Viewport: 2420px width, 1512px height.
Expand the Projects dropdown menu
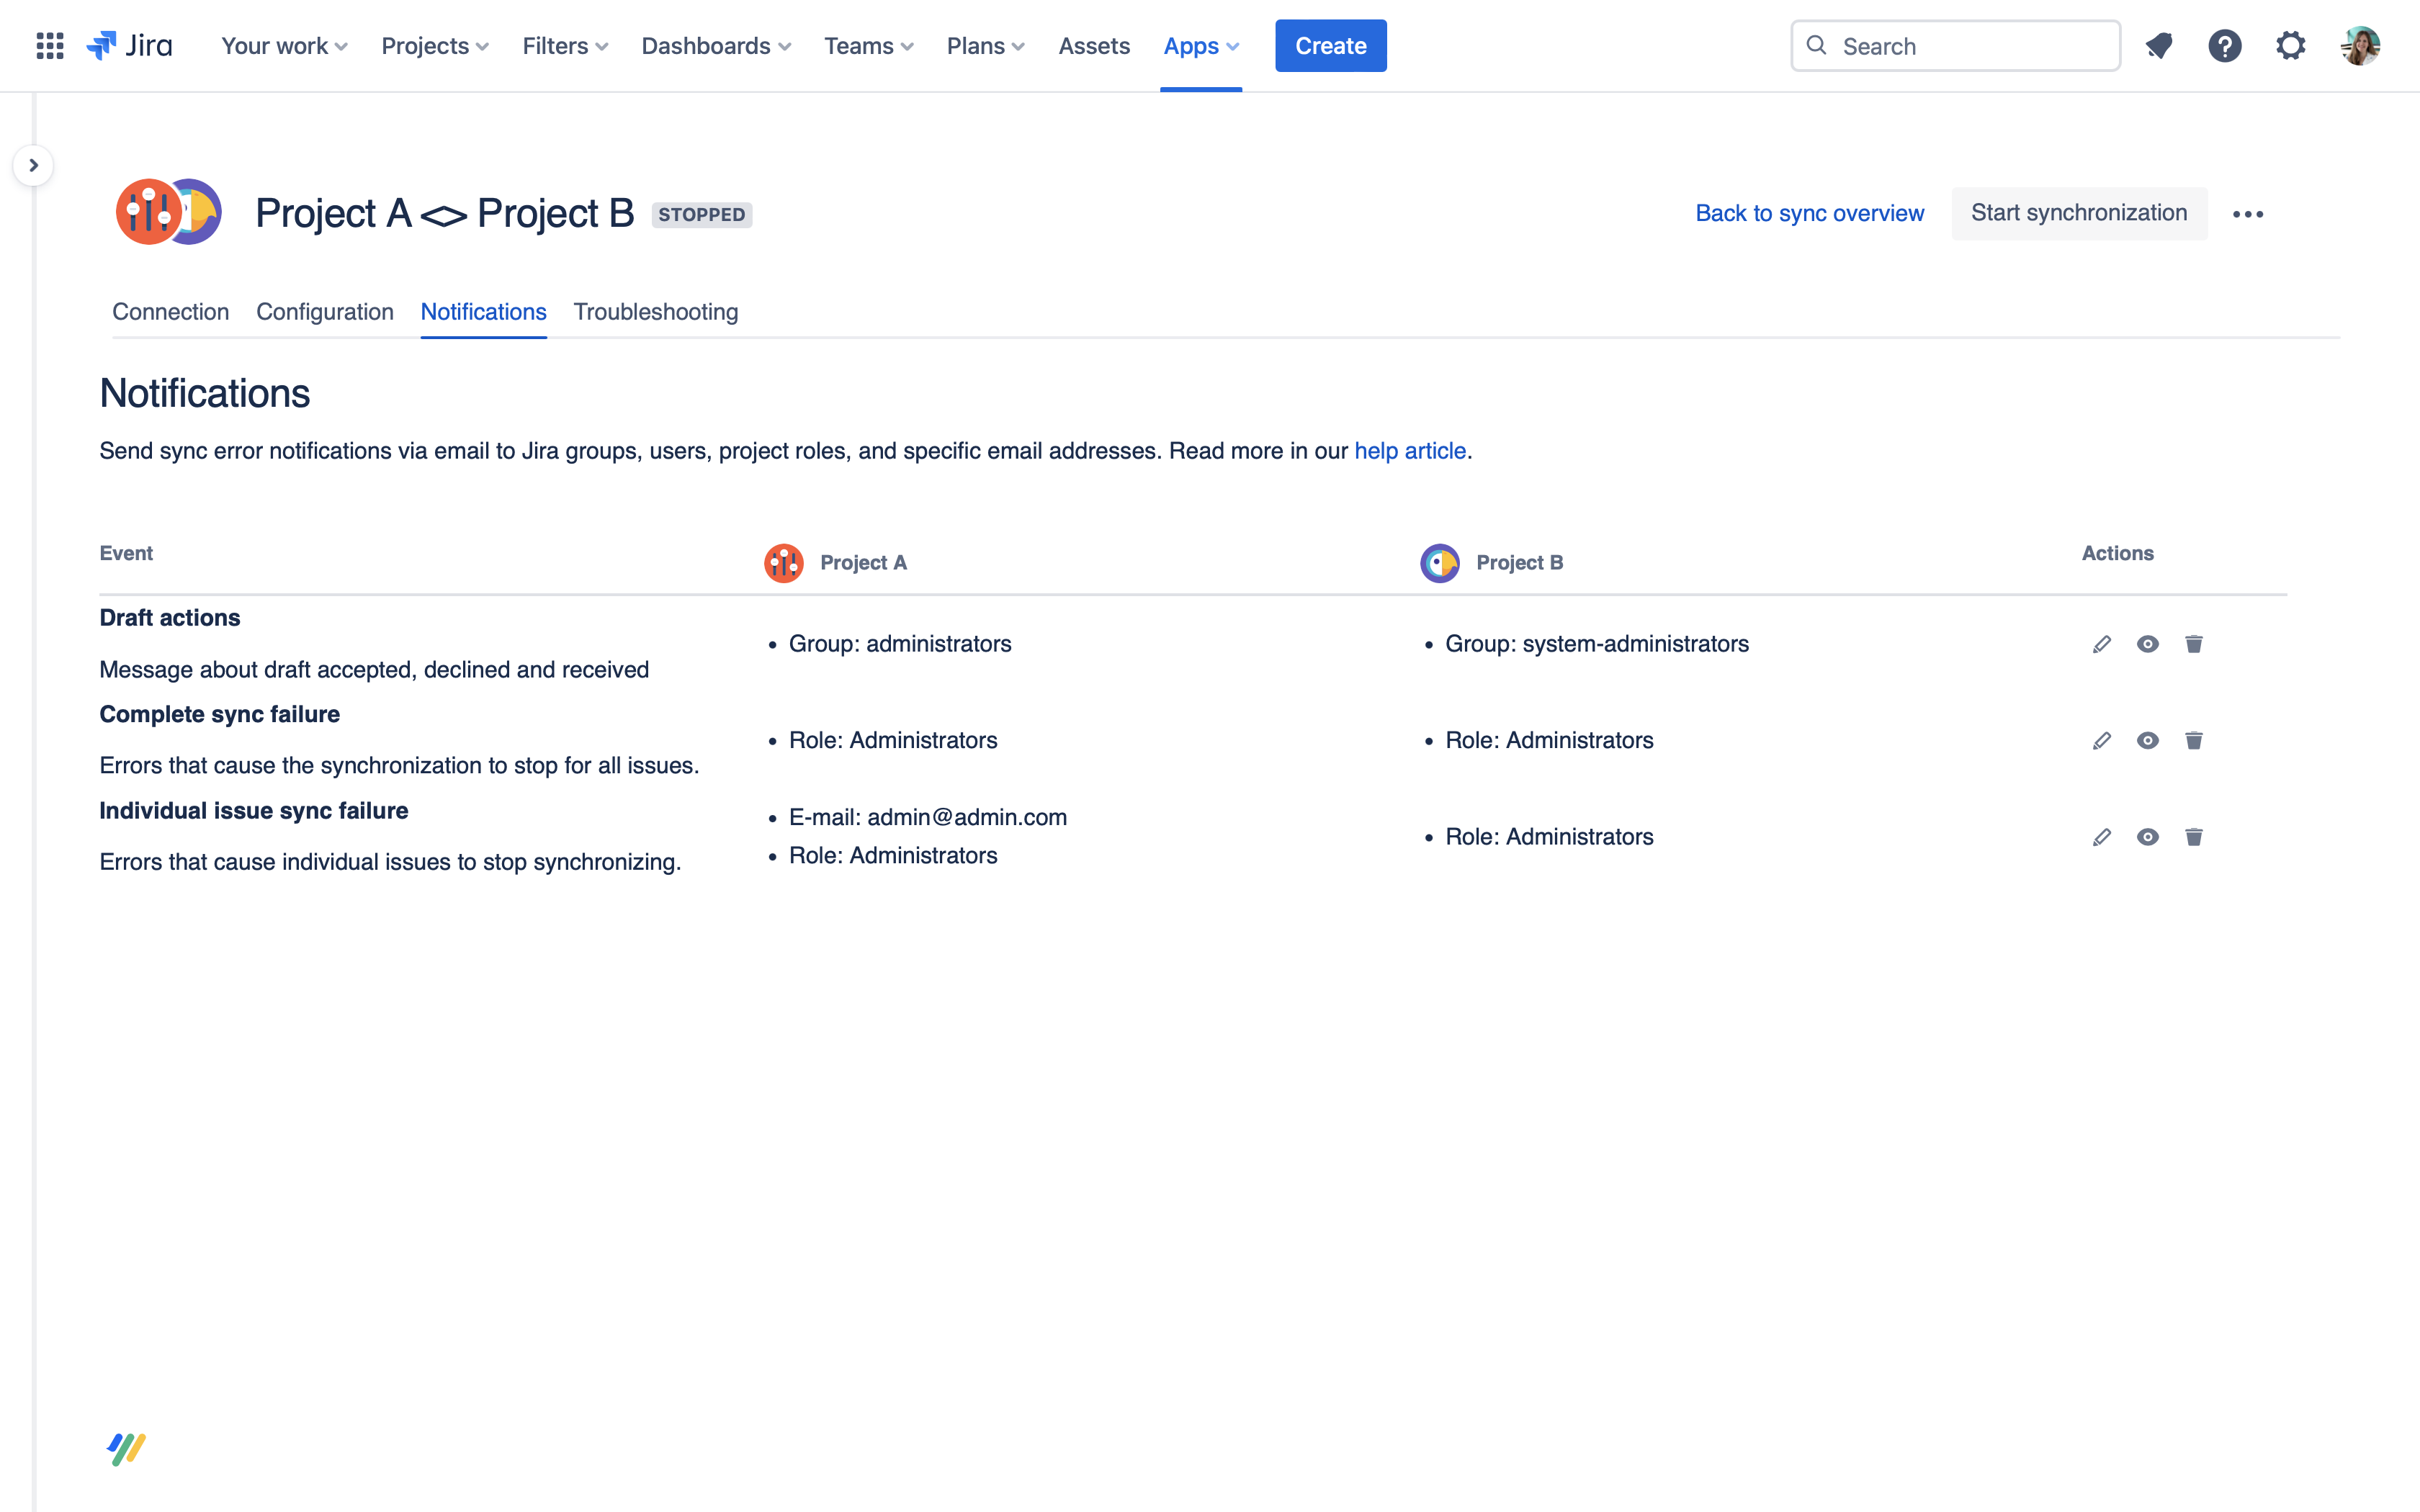[434, 46]
